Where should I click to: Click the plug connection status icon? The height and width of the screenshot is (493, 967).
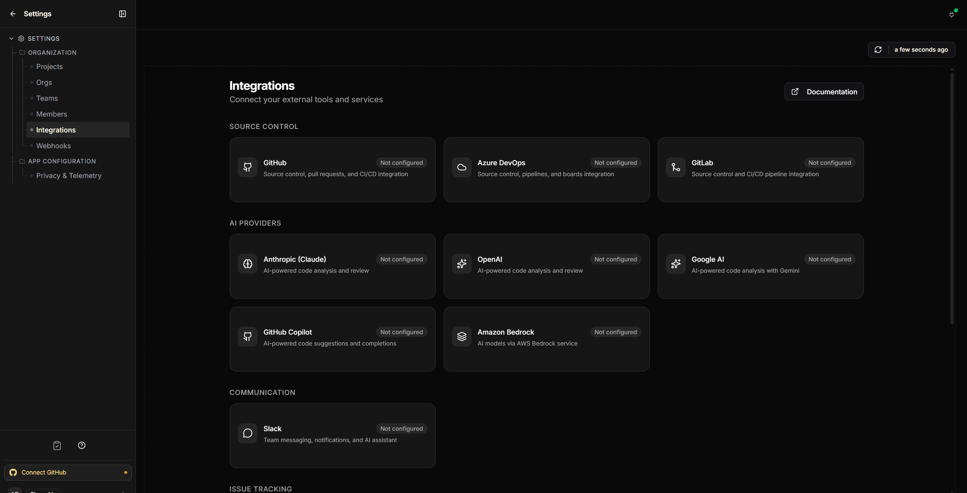click(x=952, y=14)
